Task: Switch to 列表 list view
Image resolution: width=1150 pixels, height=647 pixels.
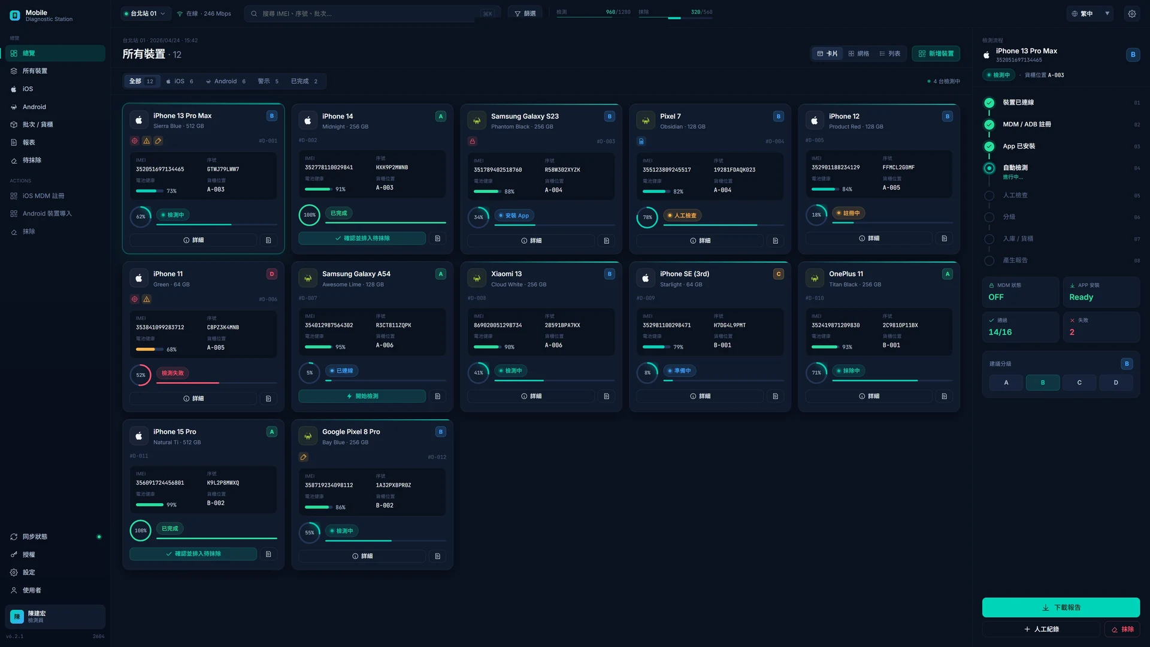Action: (889, 54)
